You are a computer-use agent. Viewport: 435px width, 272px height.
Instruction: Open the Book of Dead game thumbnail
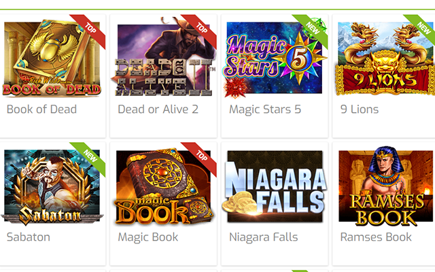click(x=52, y=58)
